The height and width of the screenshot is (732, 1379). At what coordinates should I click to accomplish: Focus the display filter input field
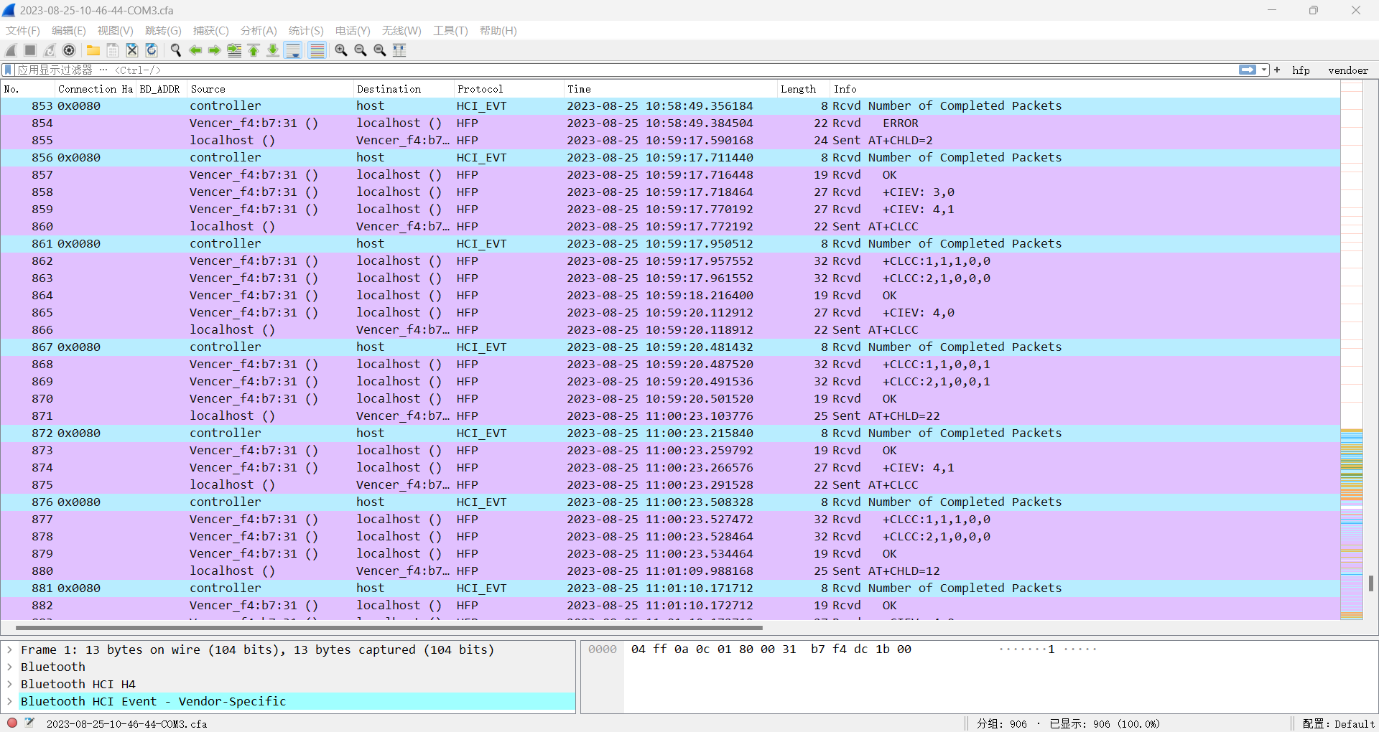tap(625, 70)
